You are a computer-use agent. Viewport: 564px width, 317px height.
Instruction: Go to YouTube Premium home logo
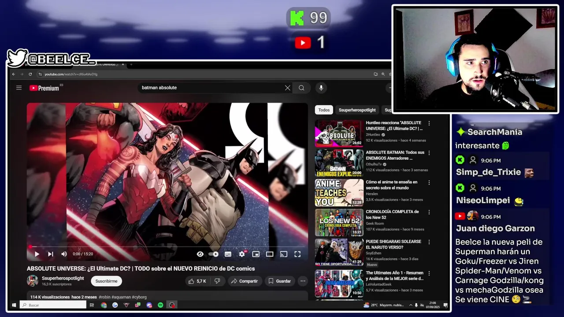point(44,88)
